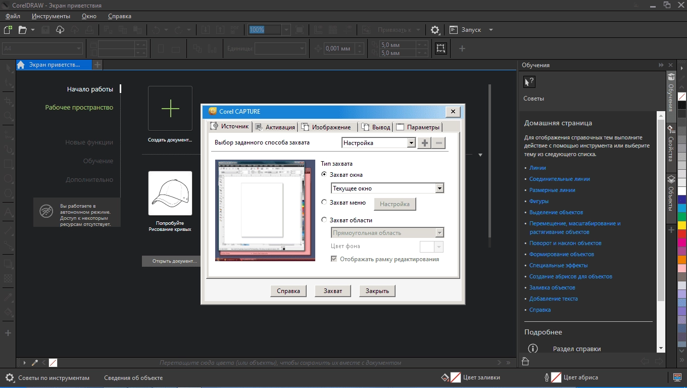Open the Текущее окно dropdown
The image size is (687, 388).
click(x=439, y=188)
